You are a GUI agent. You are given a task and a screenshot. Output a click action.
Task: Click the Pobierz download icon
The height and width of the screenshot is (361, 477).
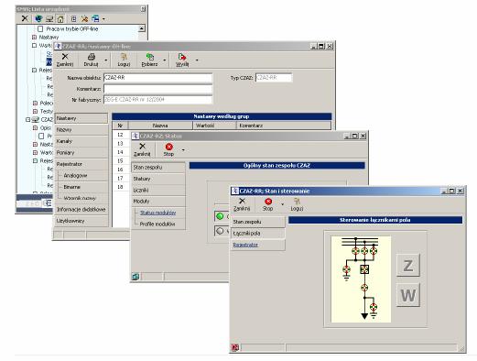click(150, 57)
